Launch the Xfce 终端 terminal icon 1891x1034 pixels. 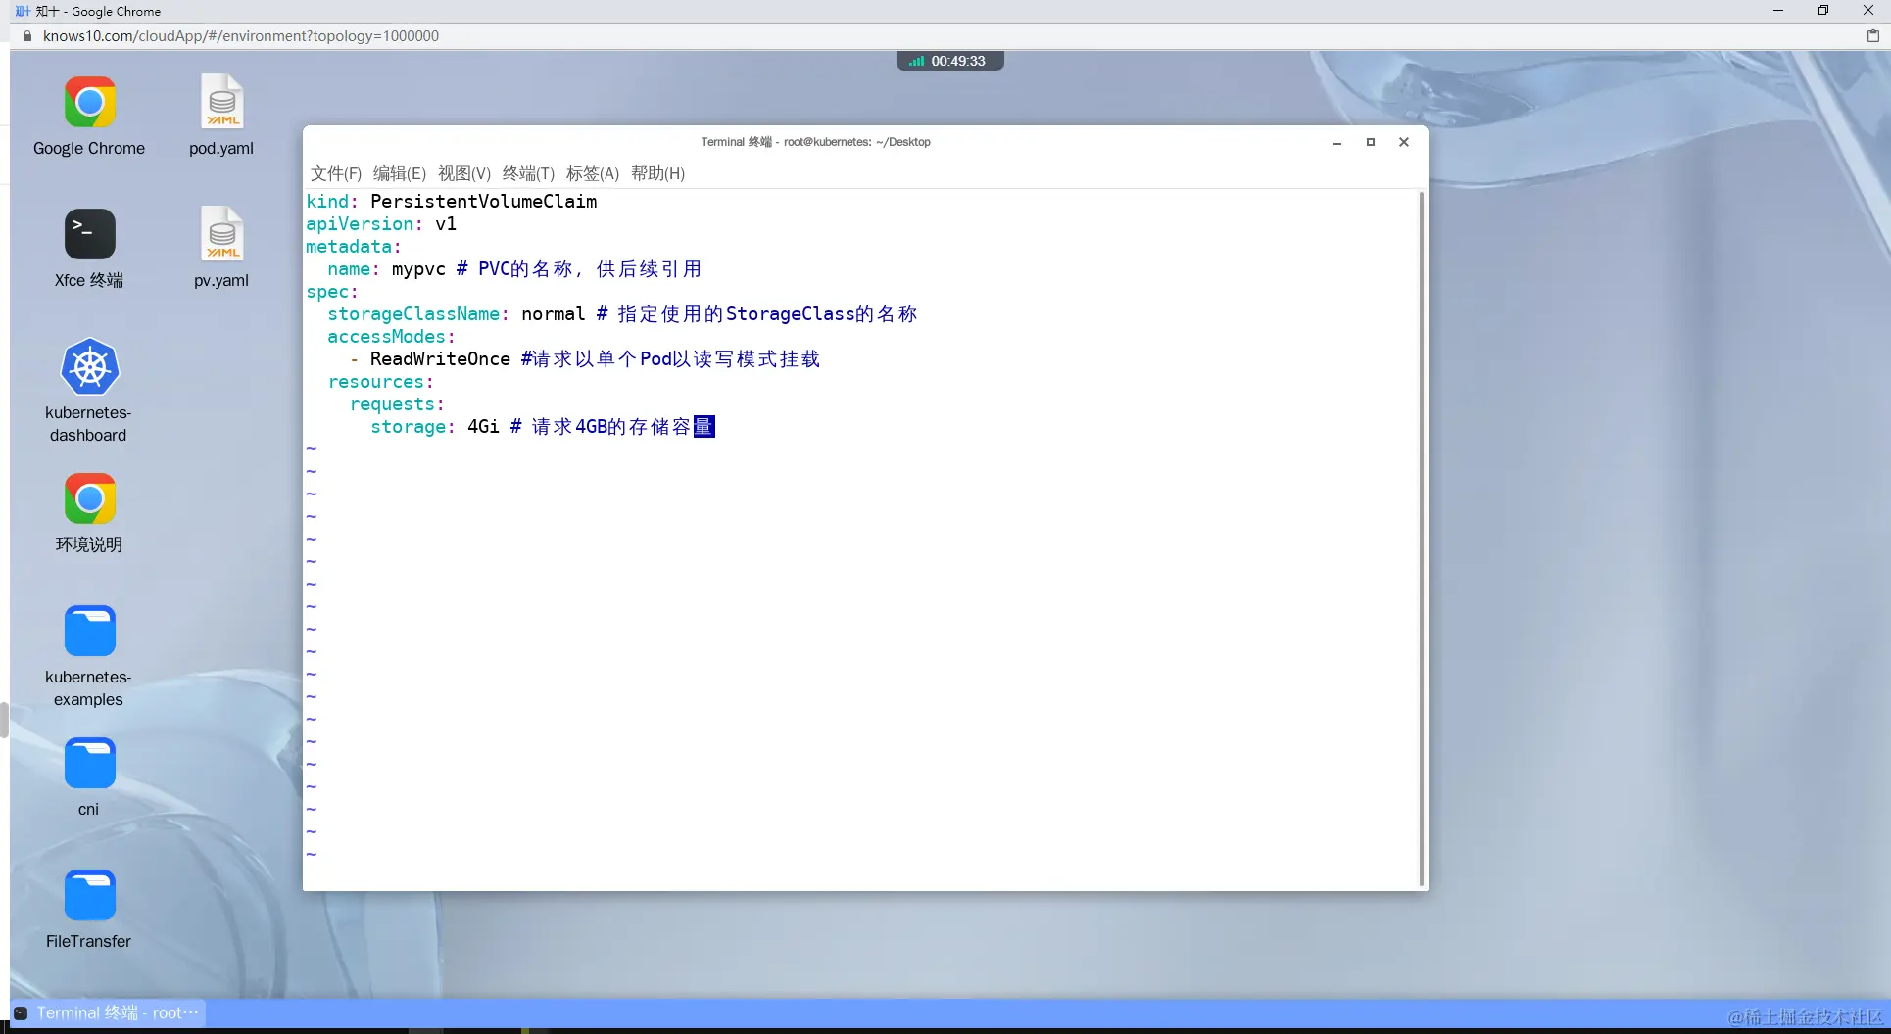coord(89,234)
